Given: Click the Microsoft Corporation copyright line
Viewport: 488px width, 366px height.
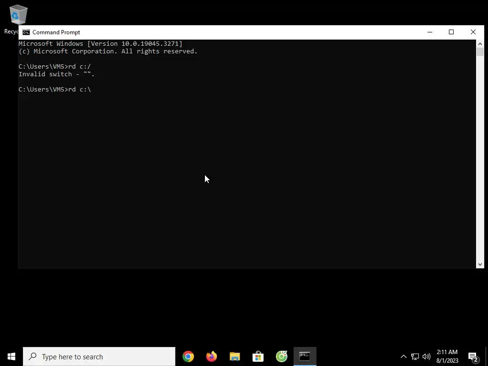Looking at the screenshot, I should pyautogui.click(x=108, y=51).
